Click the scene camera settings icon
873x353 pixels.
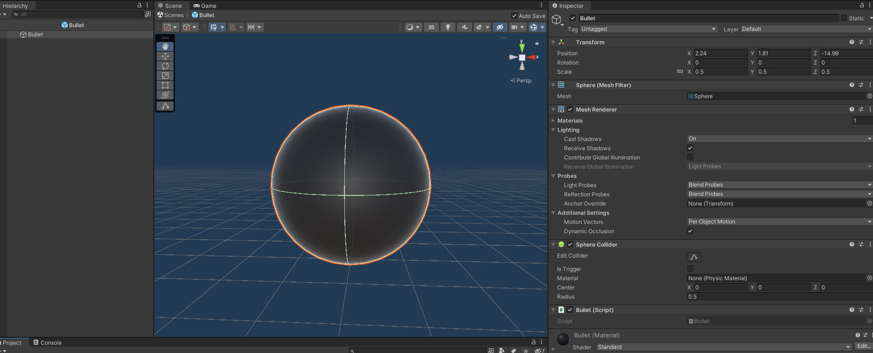514,27
